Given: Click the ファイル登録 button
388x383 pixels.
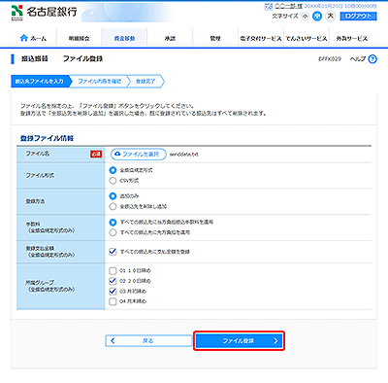Looking at the screenshot, I should click(240, 341).
